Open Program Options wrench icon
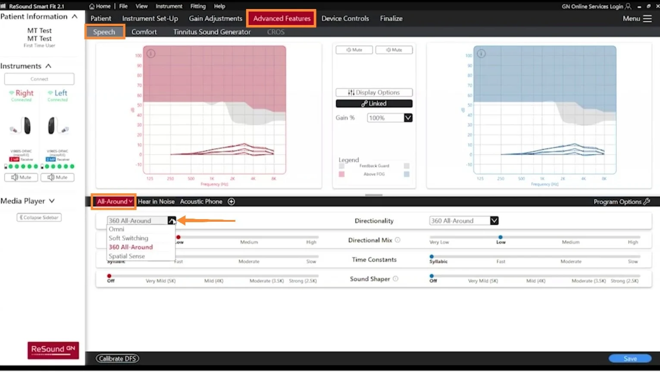 [647, 201]
